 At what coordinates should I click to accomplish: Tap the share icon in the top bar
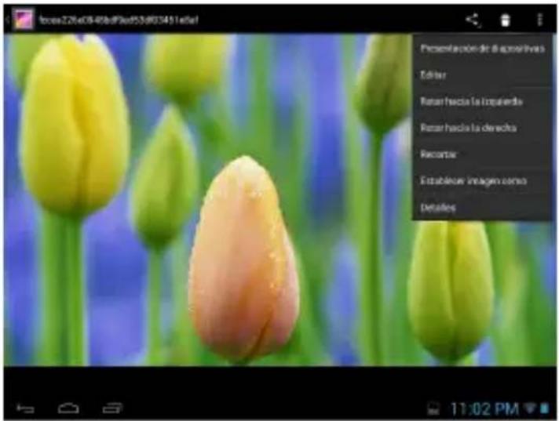[473, 20]
